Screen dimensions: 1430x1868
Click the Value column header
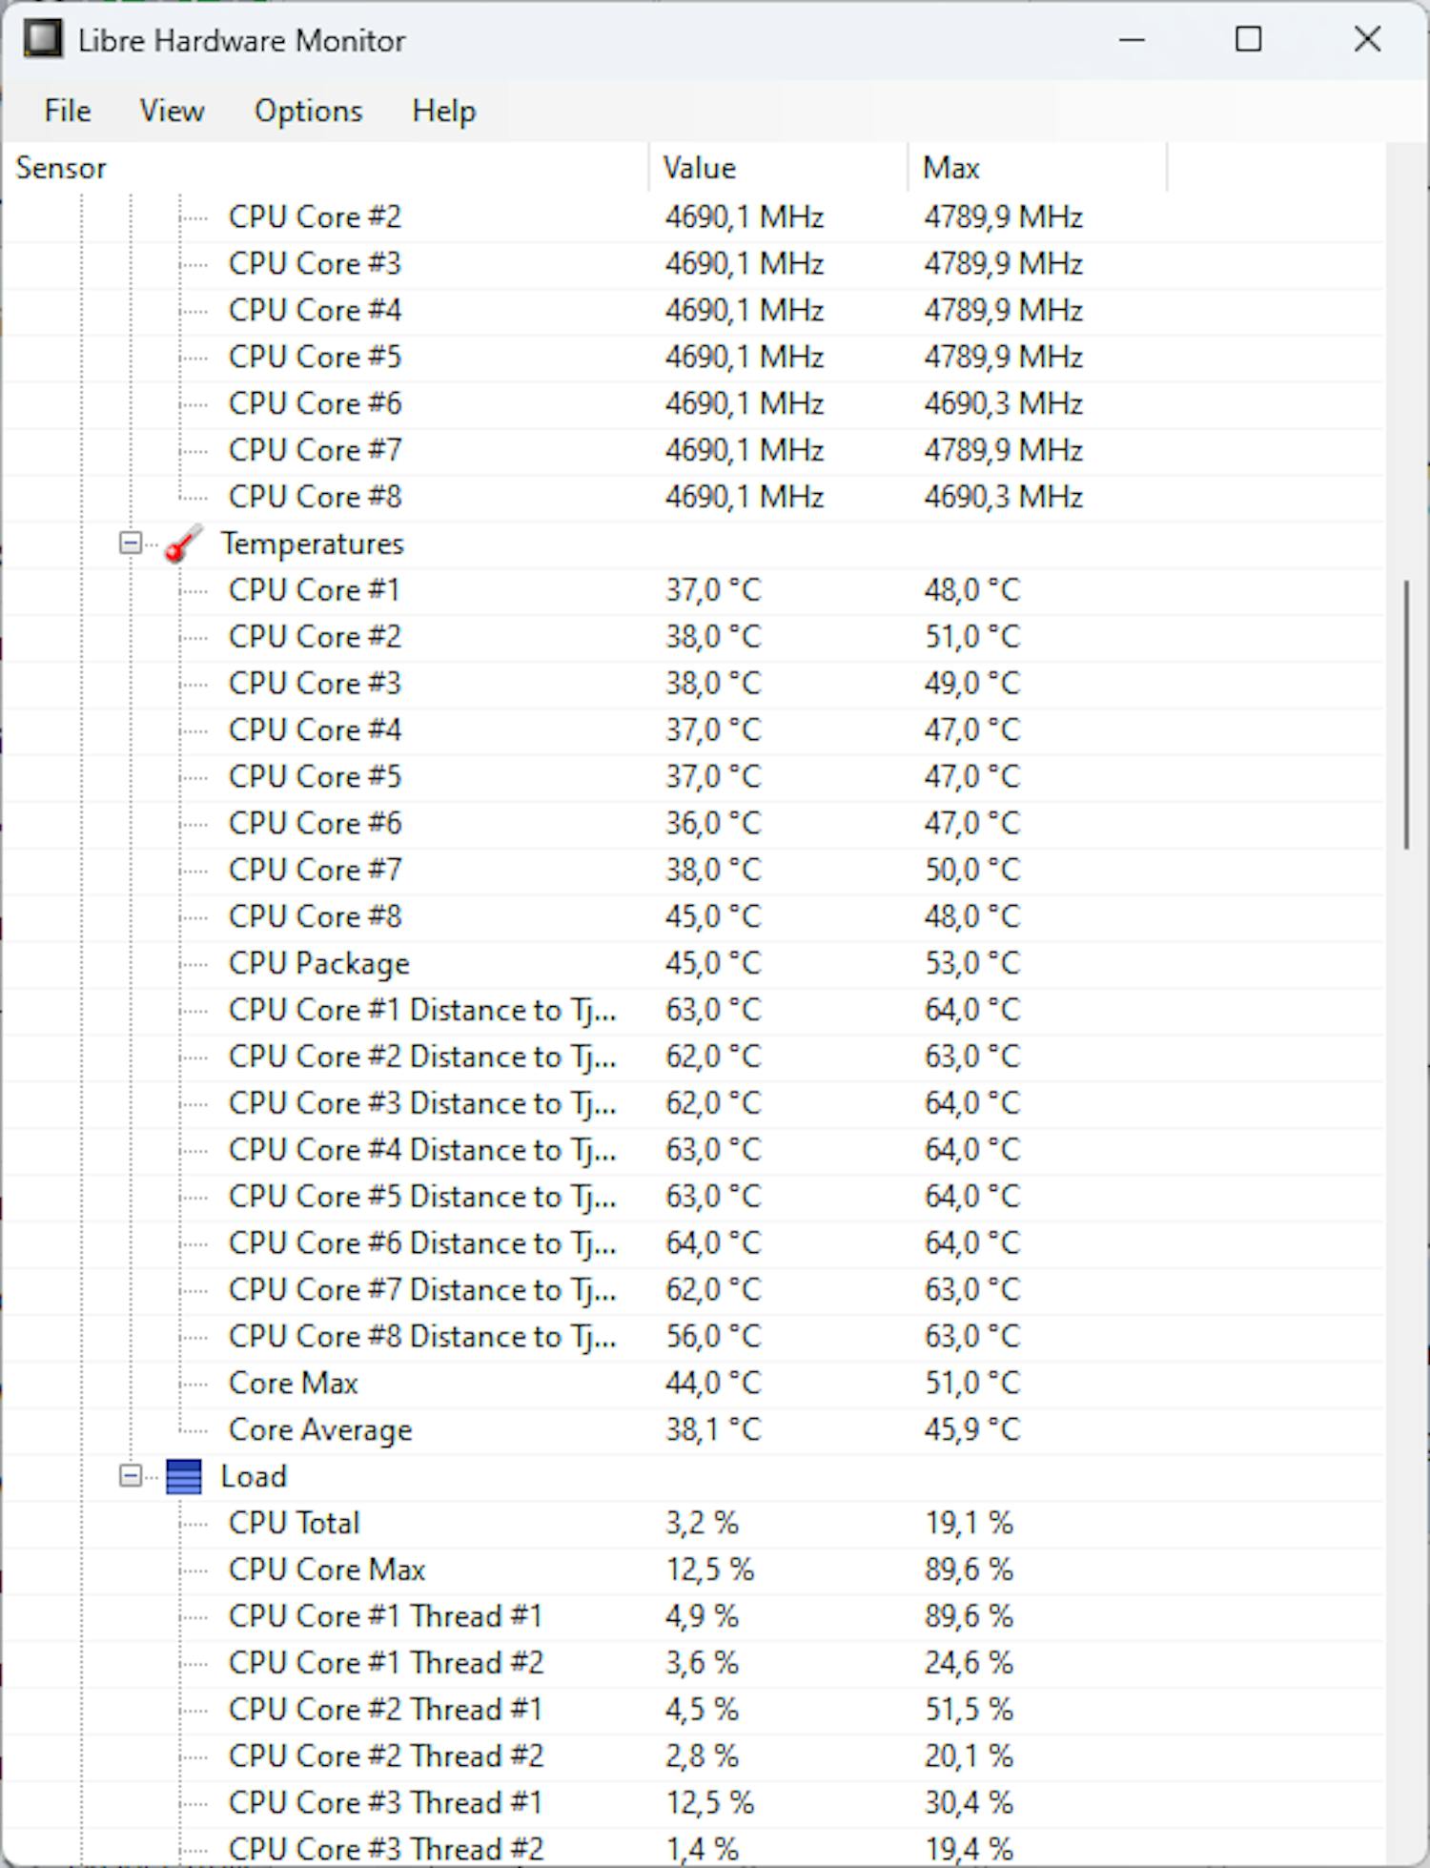click(x=700, y=168)
